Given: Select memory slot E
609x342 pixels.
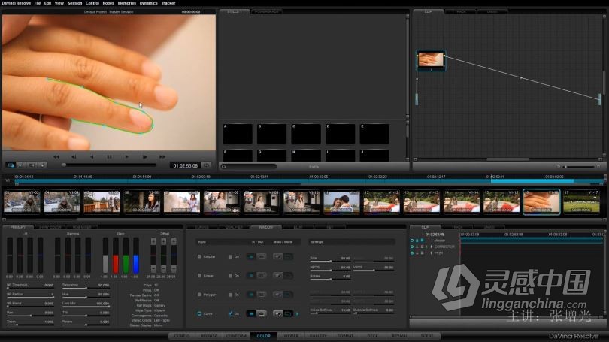Looking at the screenshot, I should (x=374, y=134).
